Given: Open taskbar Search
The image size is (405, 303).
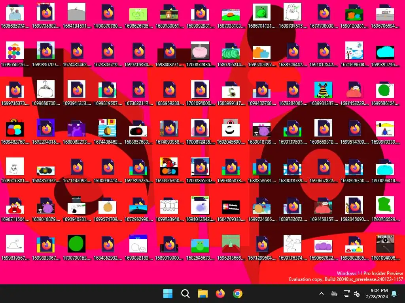Looking at the screenshot, I should tap(185, 294).
